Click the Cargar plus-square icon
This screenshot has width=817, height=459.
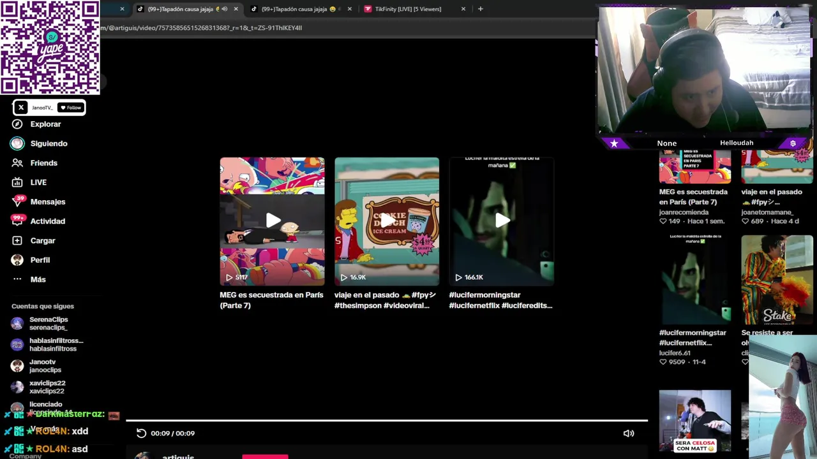click(x=17, y=240)
